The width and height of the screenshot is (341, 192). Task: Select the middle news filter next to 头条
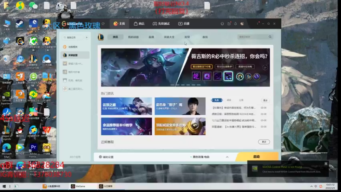pyautogui.click(x=229, y=100)
